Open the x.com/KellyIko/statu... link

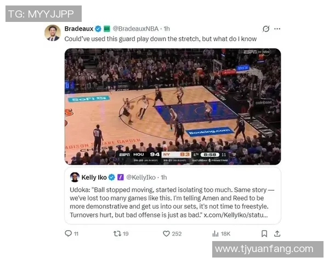(x=236, y=215)
